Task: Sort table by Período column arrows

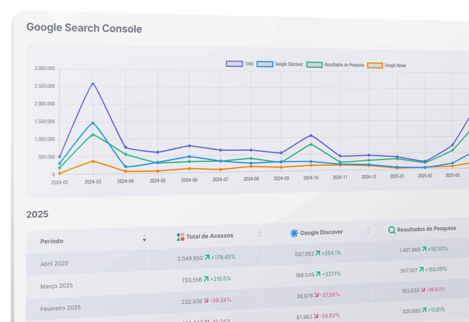Action: coord(144,238)
